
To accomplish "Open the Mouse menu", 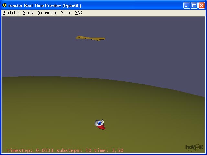I will pos(66,13).
